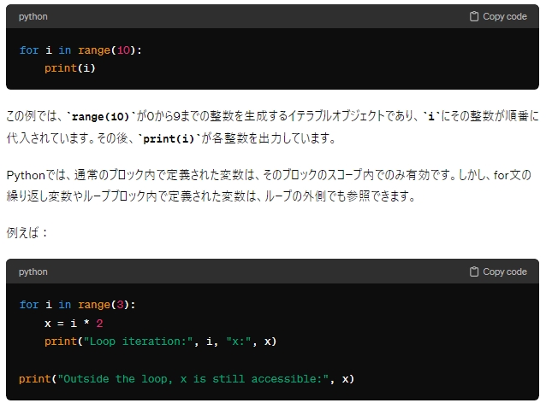Copy code of the range(10) snippet
Screen dimensions: 546x403
click(498, 16)
